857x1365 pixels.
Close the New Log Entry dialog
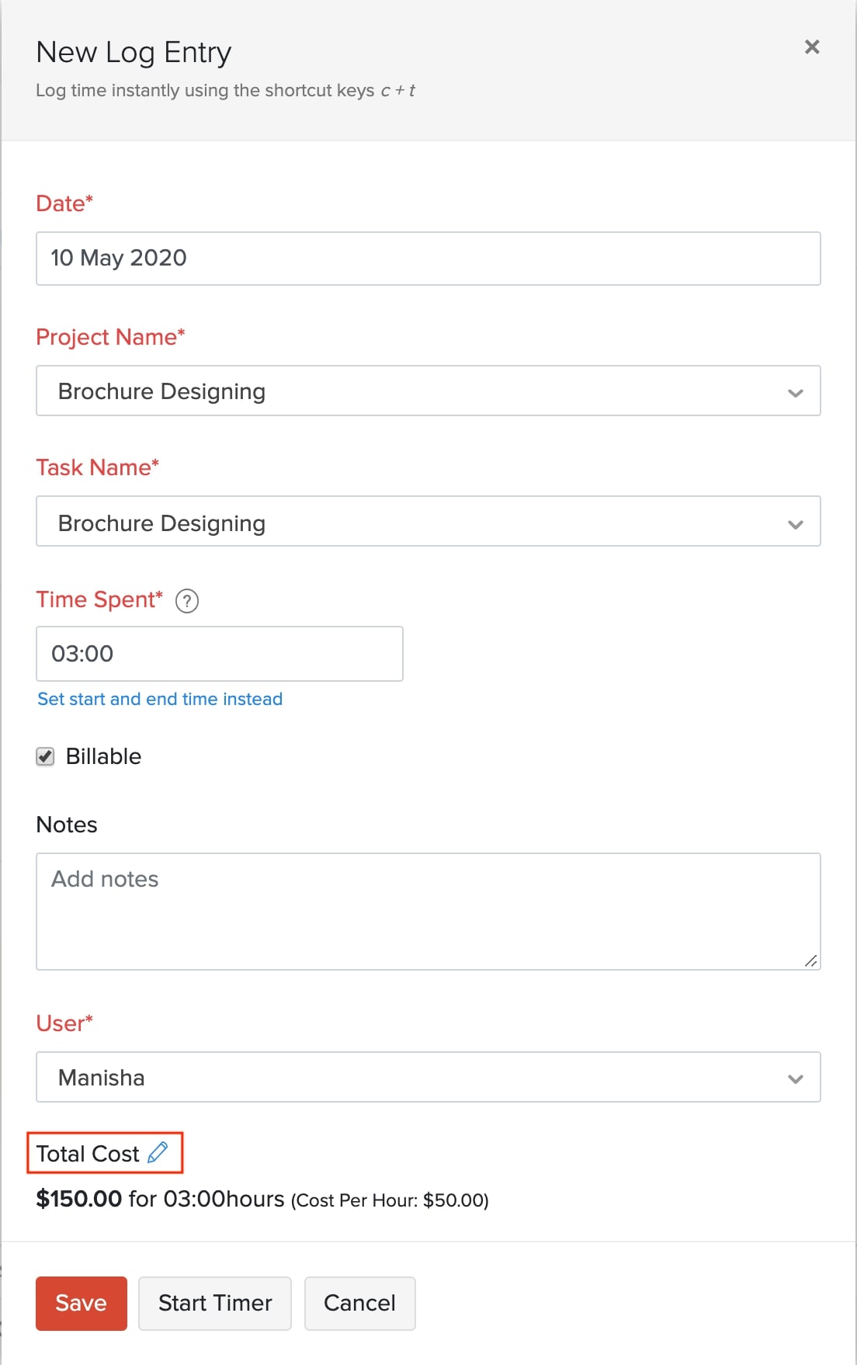[x=812, y=47]
